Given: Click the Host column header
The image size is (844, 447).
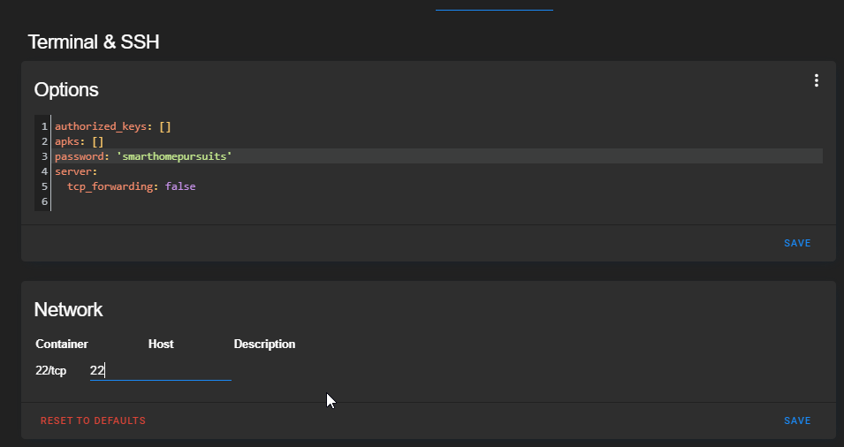Looking at the screenshot, I should point(161,344).
